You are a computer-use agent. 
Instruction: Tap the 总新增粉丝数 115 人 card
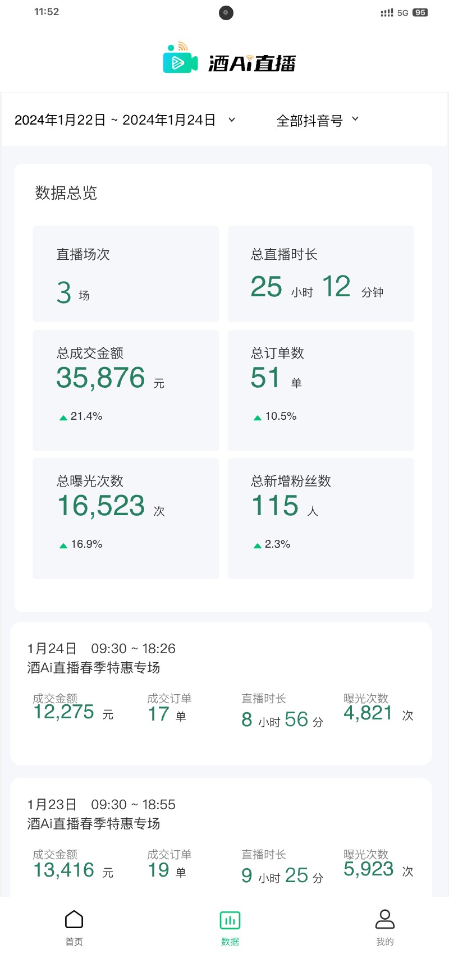click(321, 518)
